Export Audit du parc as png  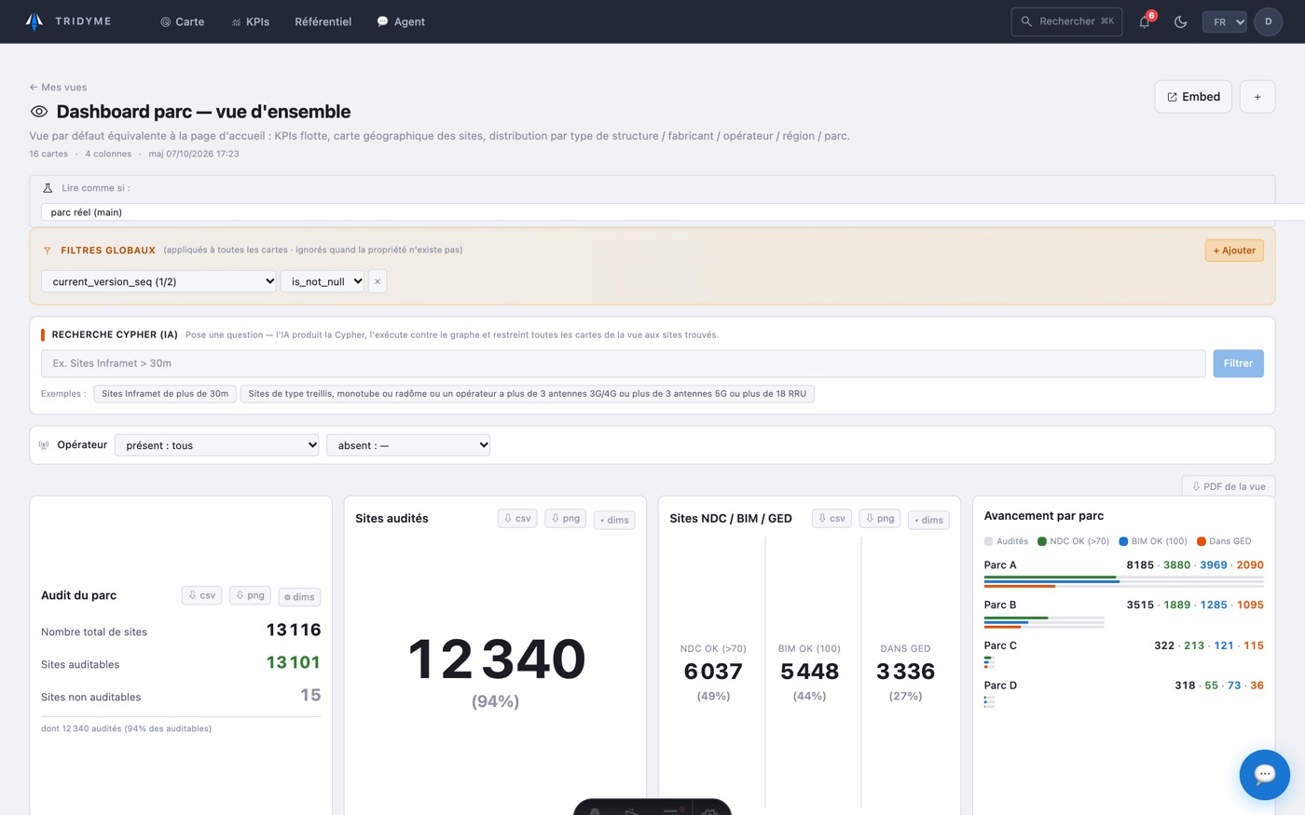(250, 595)
